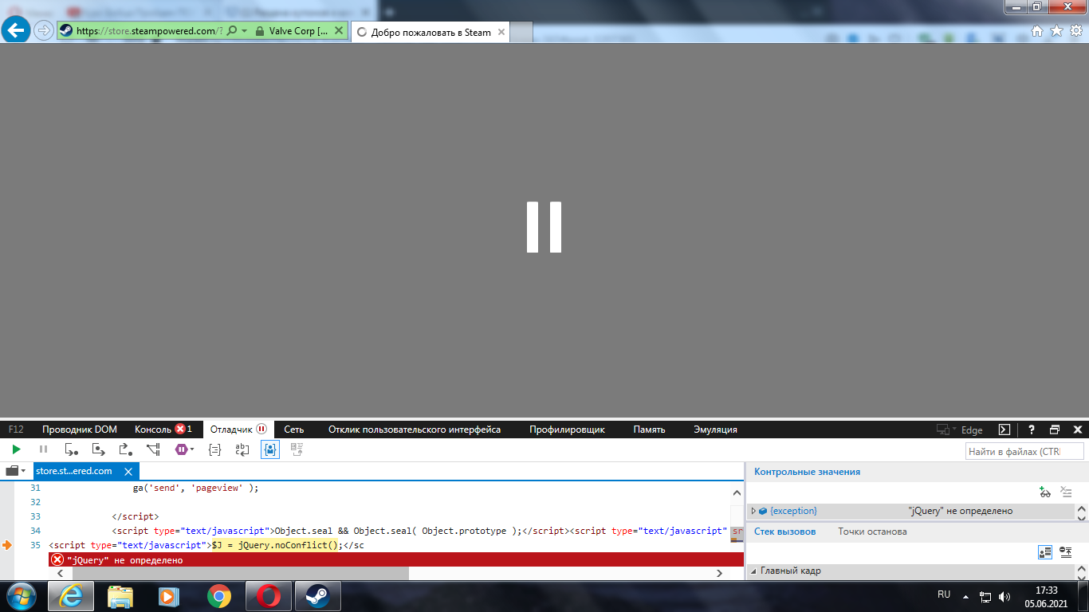1089x612 pixels.
Task: Click the browser Back arrow button
Action: point(16,31)
